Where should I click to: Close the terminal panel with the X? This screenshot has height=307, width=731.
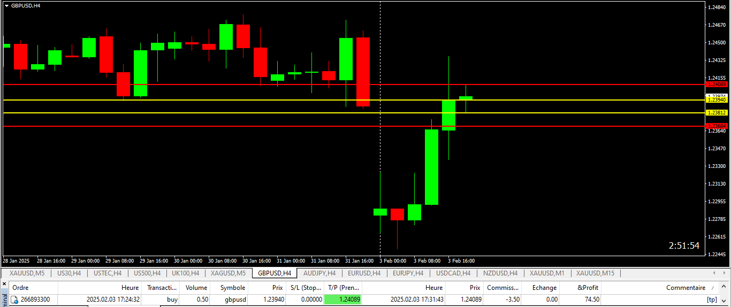click(5, 285)
